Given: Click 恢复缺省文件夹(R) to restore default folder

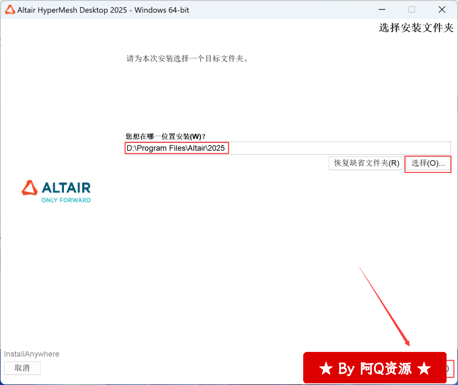Looking at the screenshot, I should [x=366, y=163].
